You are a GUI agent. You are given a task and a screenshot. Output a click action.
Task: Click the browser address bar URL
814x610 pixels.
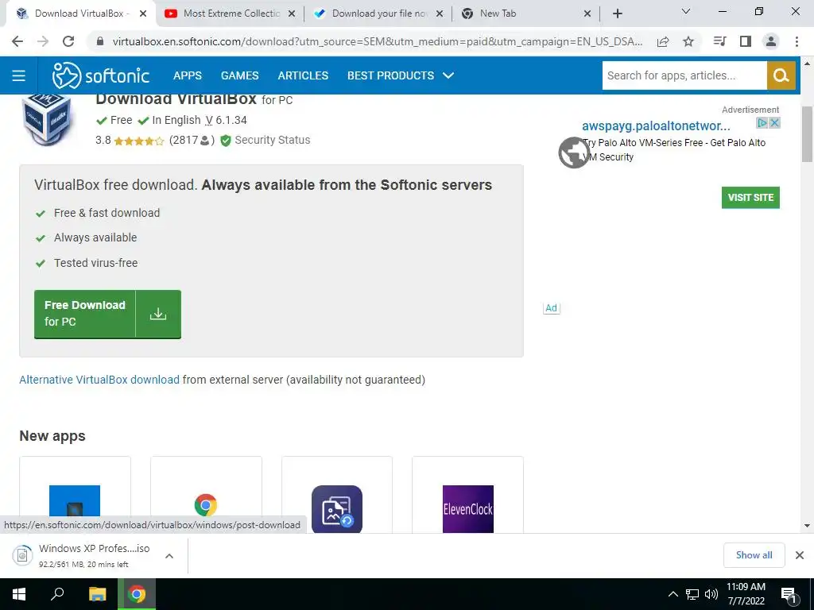[378, 41]
